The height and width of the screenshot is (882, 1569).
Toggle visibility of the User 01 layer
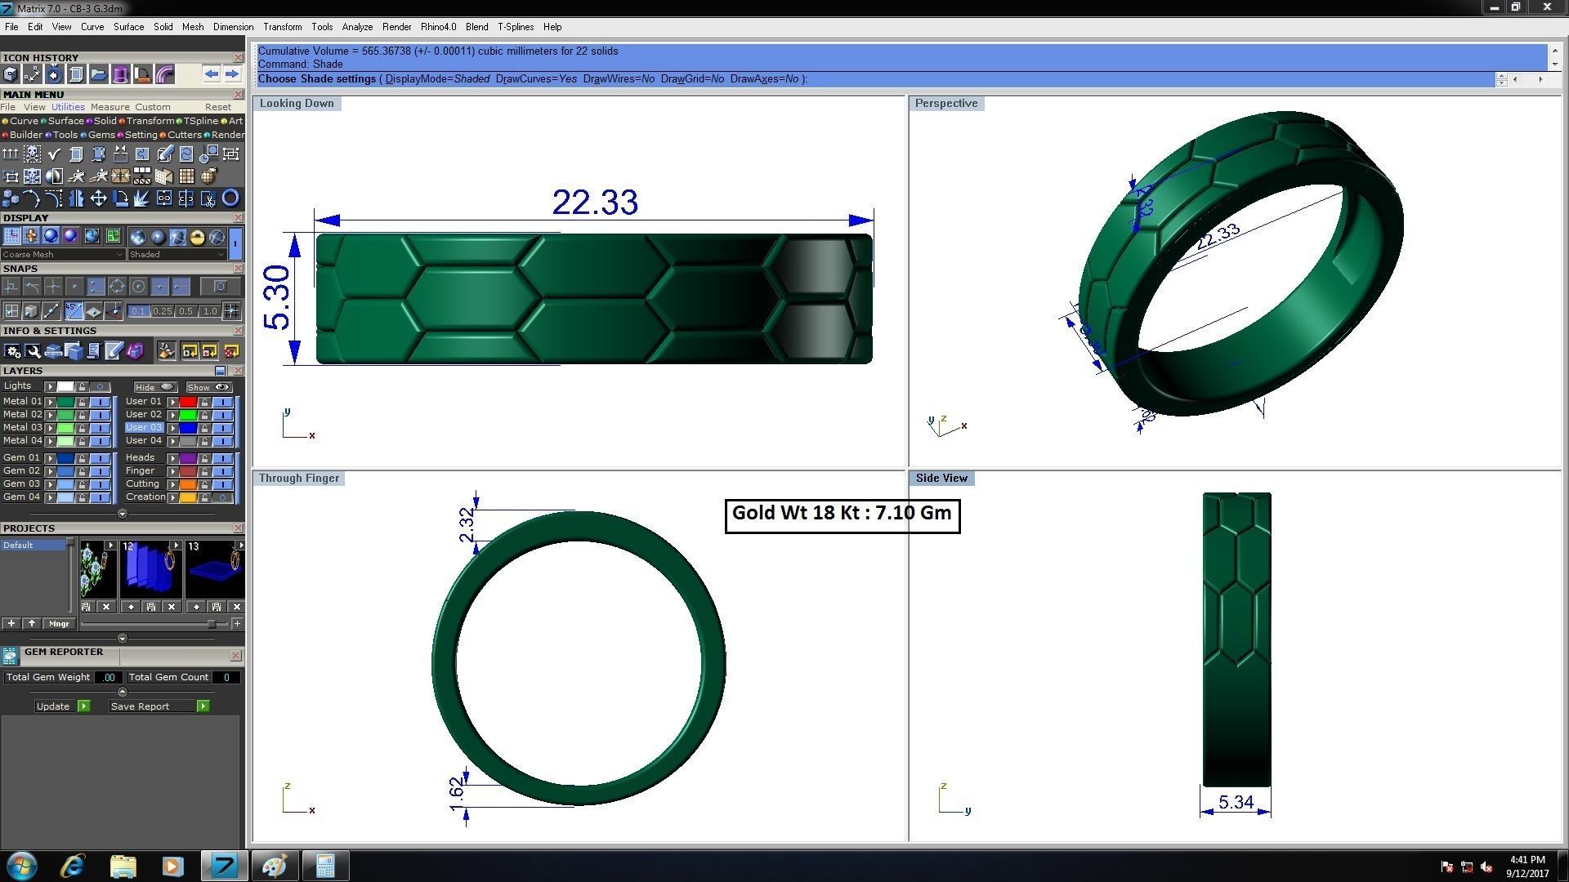point(223,402)
